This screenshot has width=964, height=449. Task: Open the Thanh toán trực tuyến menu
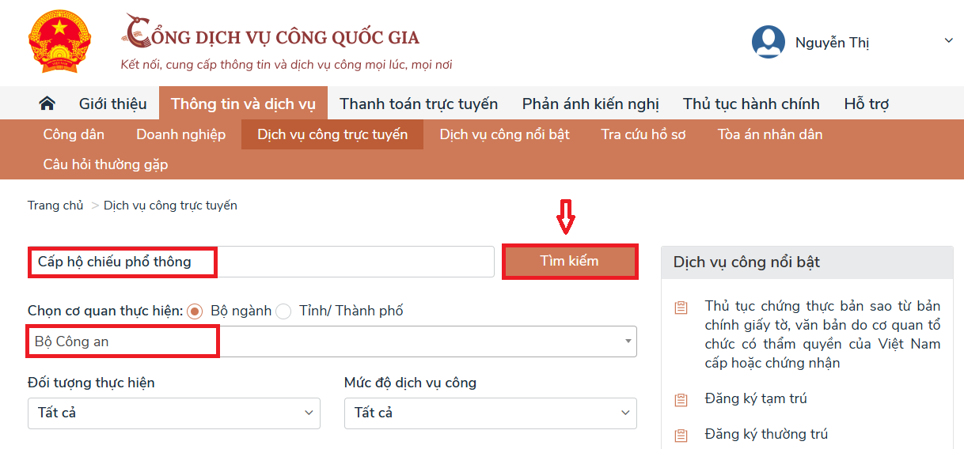[x=419, y=104]
